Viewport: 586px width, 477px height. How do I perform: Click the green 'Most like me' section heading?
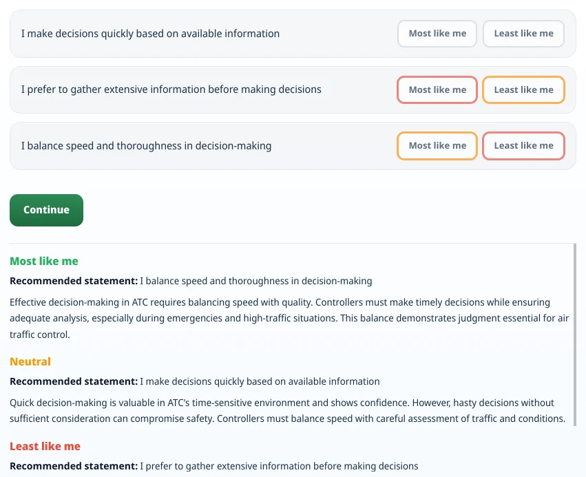point(43,261)
